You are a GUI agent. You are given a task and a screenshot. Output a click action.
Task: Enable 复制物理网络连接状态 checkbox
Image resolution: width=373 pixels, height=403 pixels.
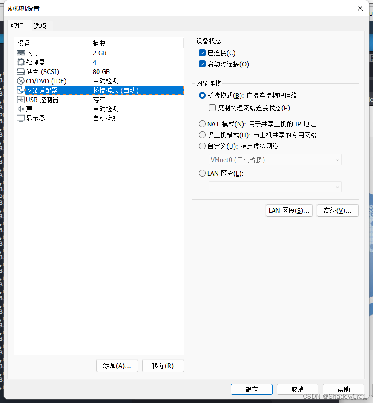[212, 108]
